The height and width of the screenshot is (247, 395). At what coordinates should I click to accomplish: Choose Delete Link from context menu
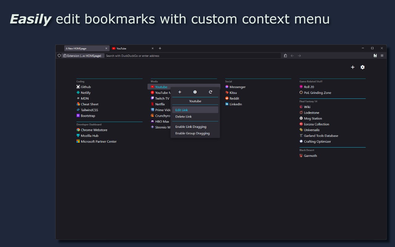coord(195,116)
